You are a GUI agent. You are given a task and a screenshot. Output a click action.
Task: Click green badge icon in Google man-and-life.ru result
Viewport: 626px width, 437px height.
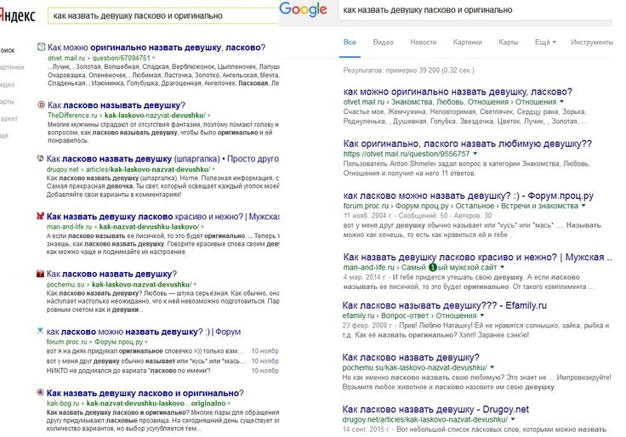[x=431, y=268]
